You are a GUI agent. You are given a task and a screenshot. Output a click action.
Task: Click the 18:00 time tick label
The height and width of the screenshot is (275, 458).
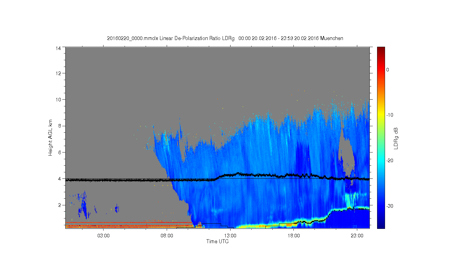294,236
